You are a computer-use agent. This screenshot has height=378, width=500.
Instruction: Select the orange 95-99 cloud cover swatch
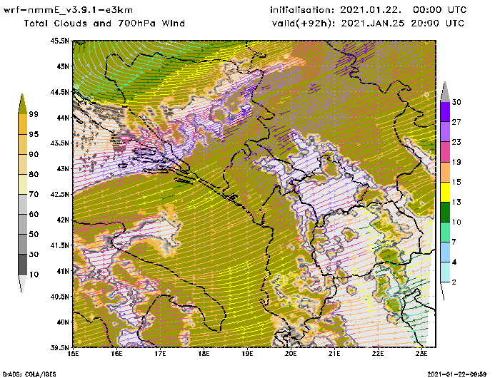[x=22, y=124]
